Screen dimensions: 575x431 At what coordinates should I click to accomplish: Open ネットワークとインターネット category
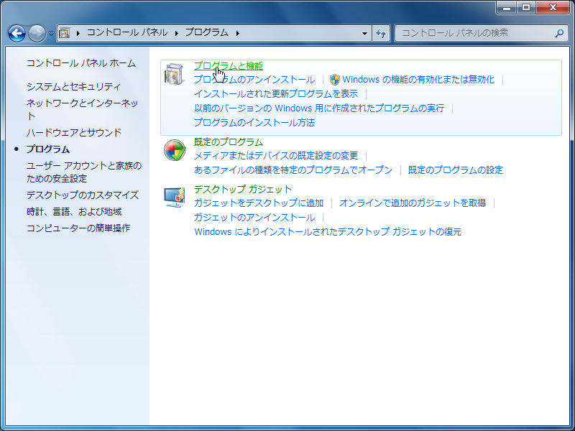coord(82,110)
